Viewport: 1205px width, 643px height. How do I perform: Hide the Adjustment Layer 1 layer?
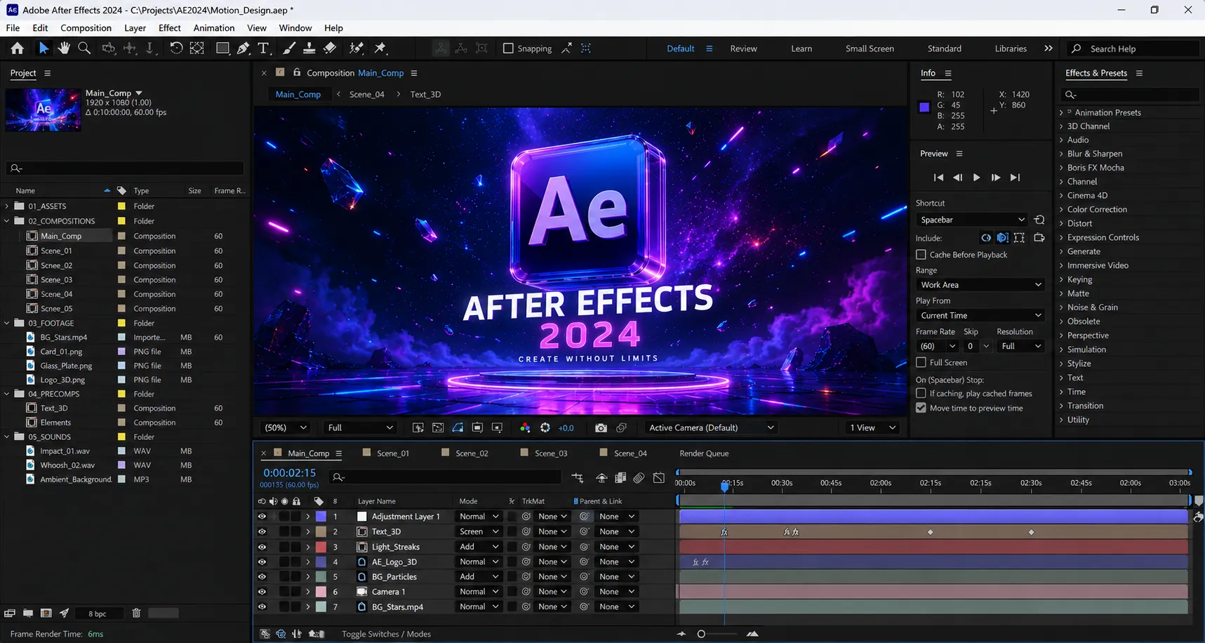[x=262, y=516]
